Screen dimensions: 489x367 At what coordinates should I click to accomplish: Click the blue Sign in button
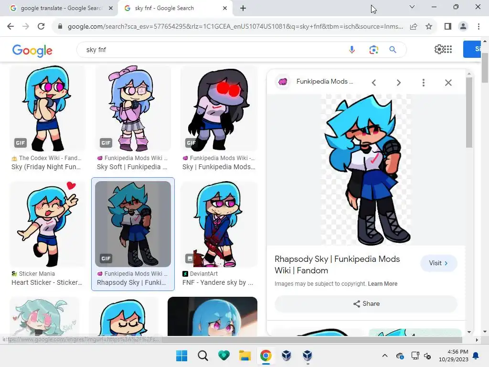472,49
